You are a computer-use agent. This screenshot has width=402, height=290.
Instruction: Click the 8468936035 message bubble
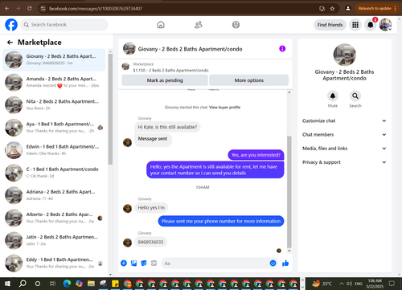click(150, 242)
